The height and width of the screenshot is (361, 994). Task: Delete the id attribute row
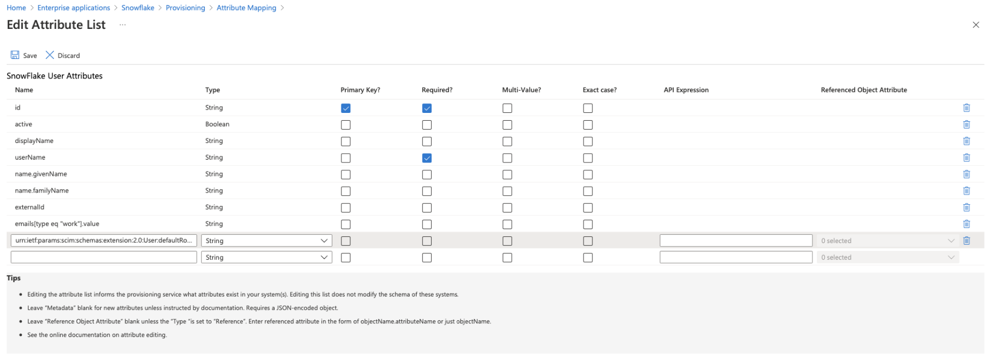966,108
